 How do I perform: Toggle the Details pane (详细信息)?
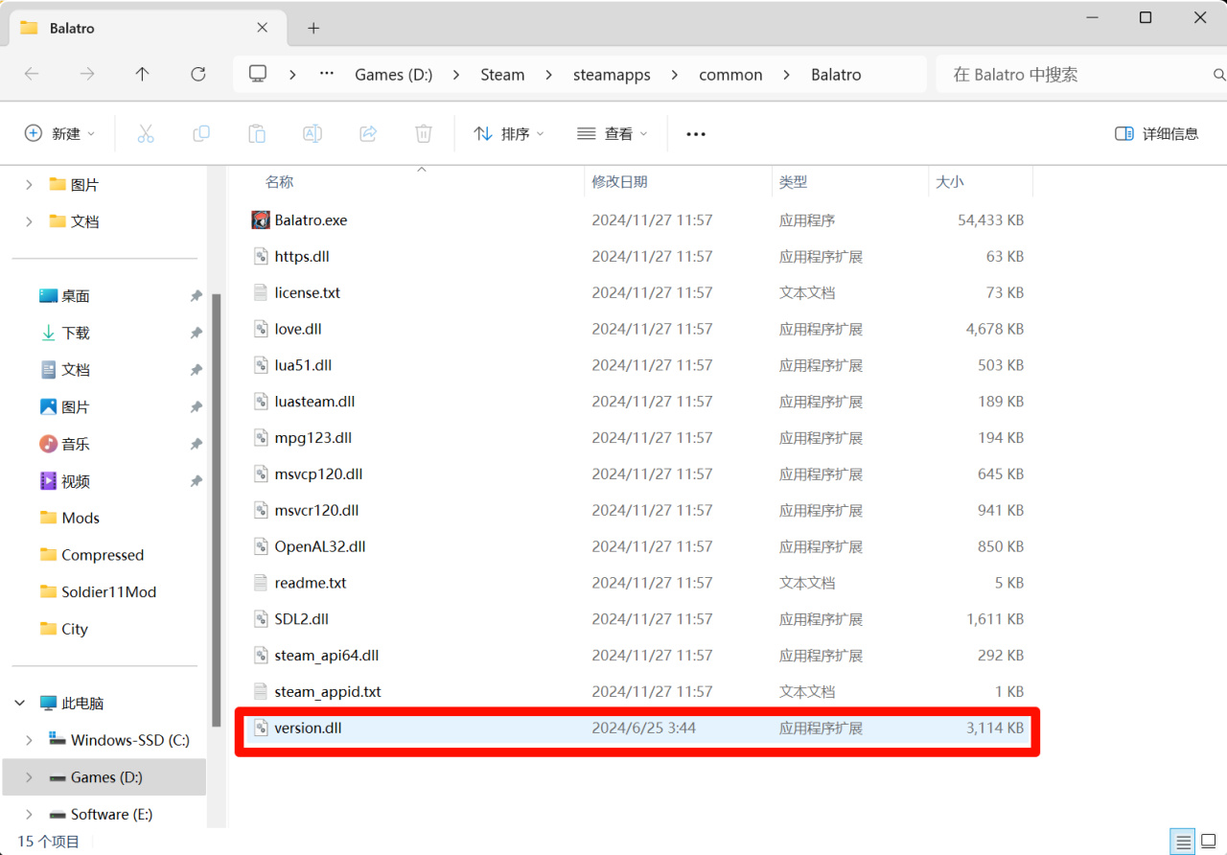click(1157, 134)
